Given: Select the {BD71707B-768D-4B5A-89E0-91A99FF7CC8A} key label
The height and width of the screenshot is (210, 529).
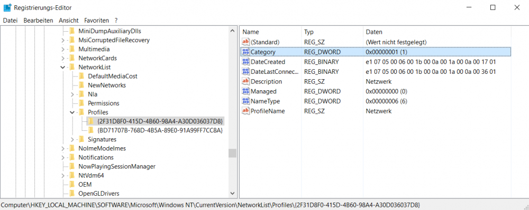Looking at the screenshot, I should tap(160, 130).
